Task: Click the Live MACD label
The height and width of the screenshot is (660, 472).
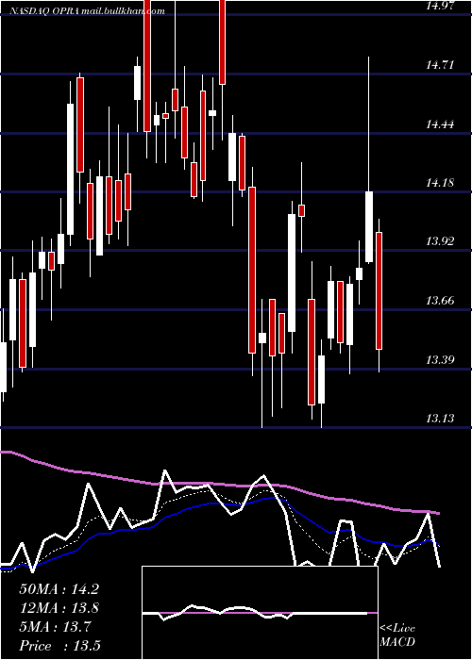Action: click(397, 635)
